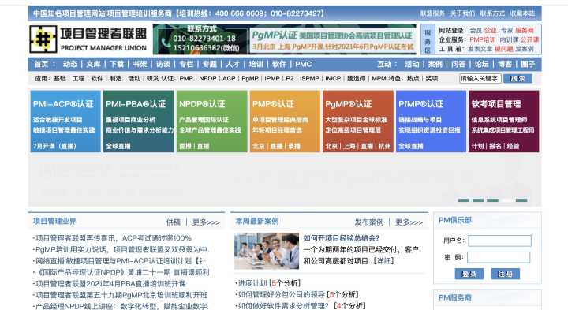Select NPDP in the 认证 filter row
This screenshot has height=310, width=568.
(x=207, y=78)
